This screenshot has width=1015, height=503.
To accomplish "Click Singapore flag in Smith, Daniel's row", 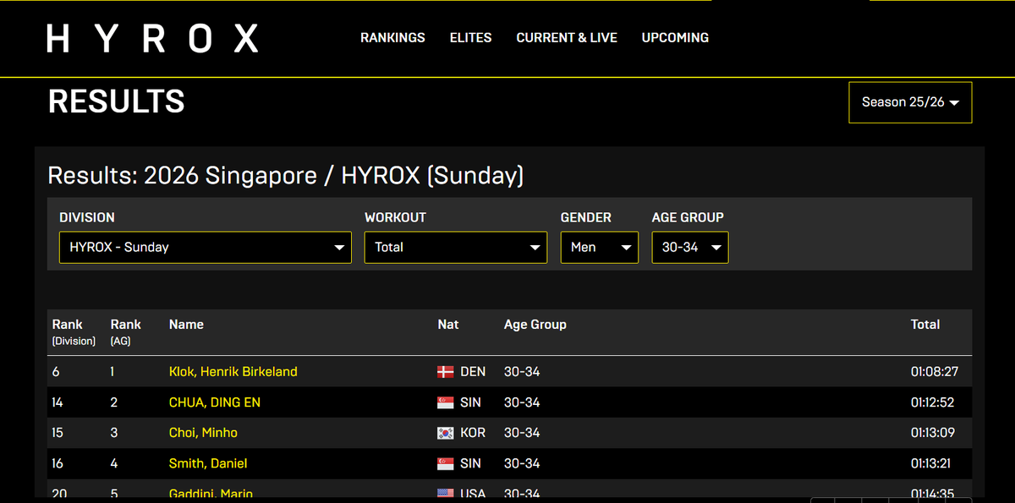I will (x=446, y=463).
